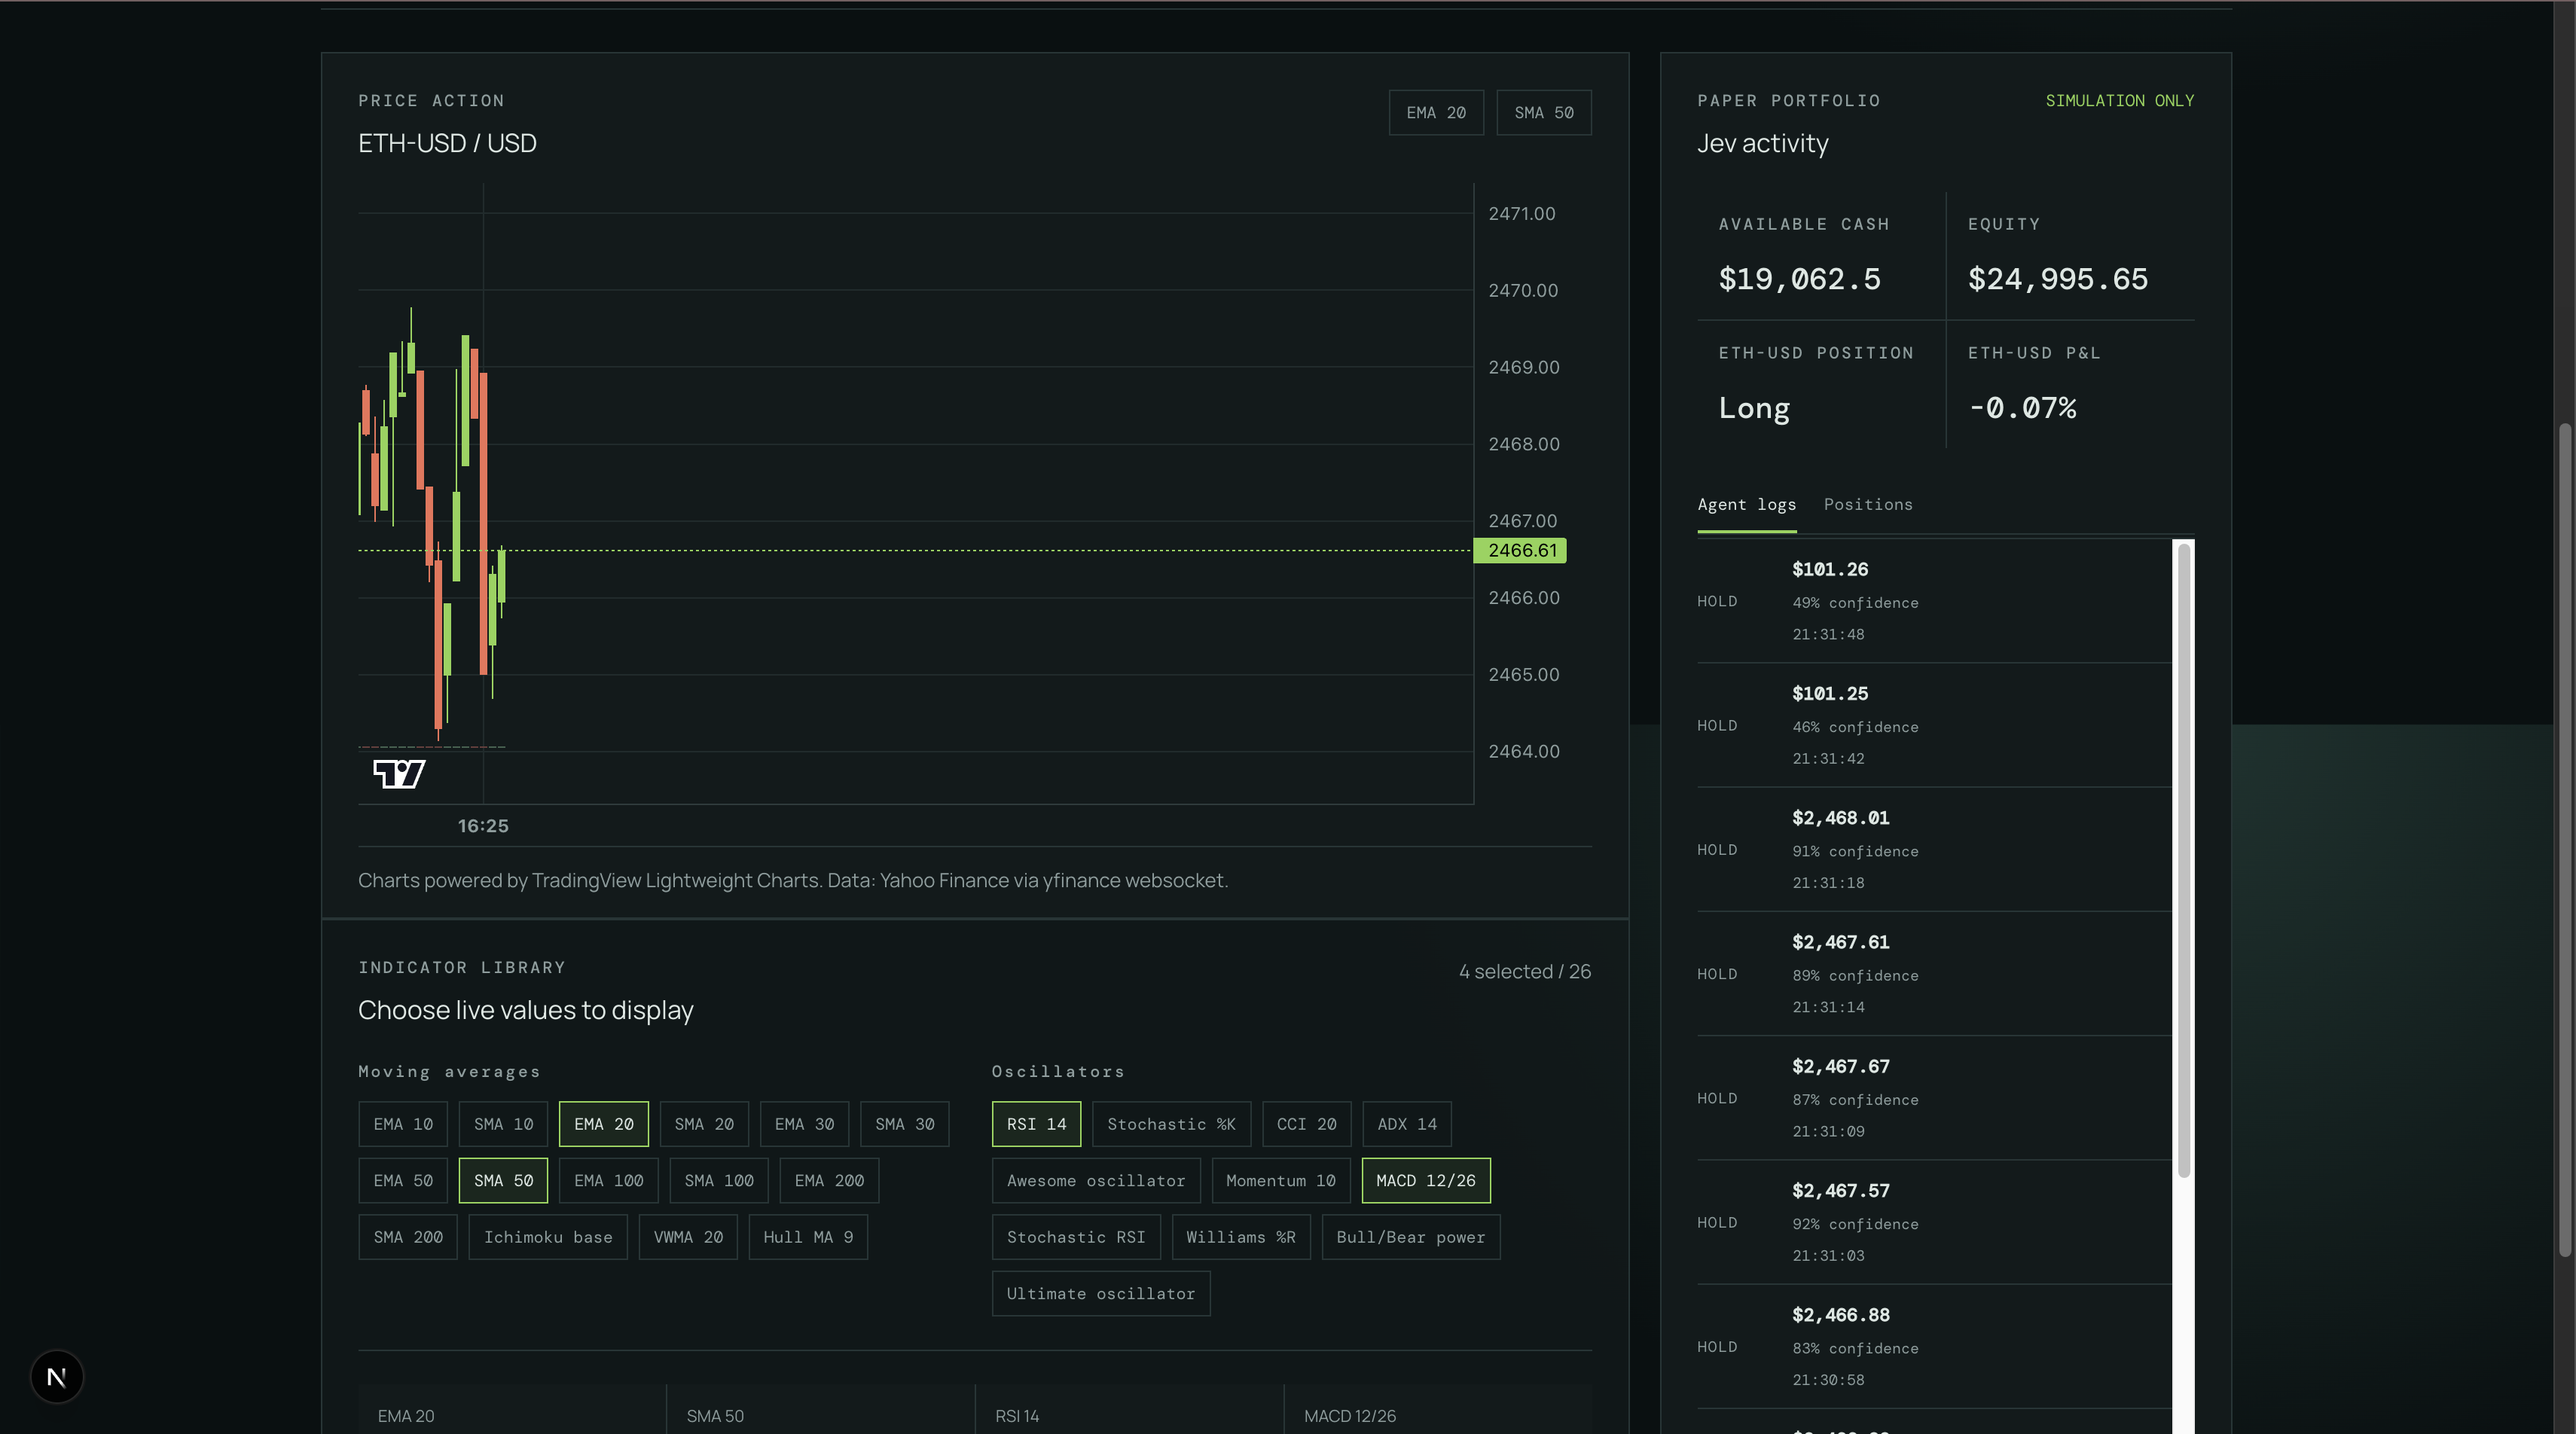Select ADX 14 oscillator
The image size is (2576, 1434).
1406,1124
